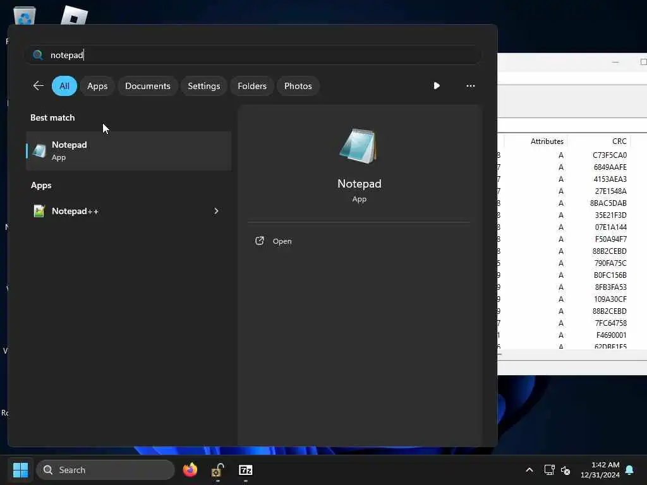Open the Recycle Bin desktop icon

point(25,16)
